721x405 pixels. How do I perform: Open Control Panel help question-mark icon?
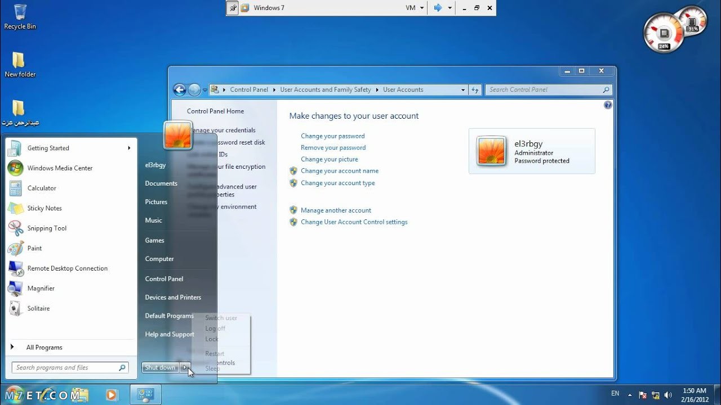pyautogui.click(x=608, y=105)
